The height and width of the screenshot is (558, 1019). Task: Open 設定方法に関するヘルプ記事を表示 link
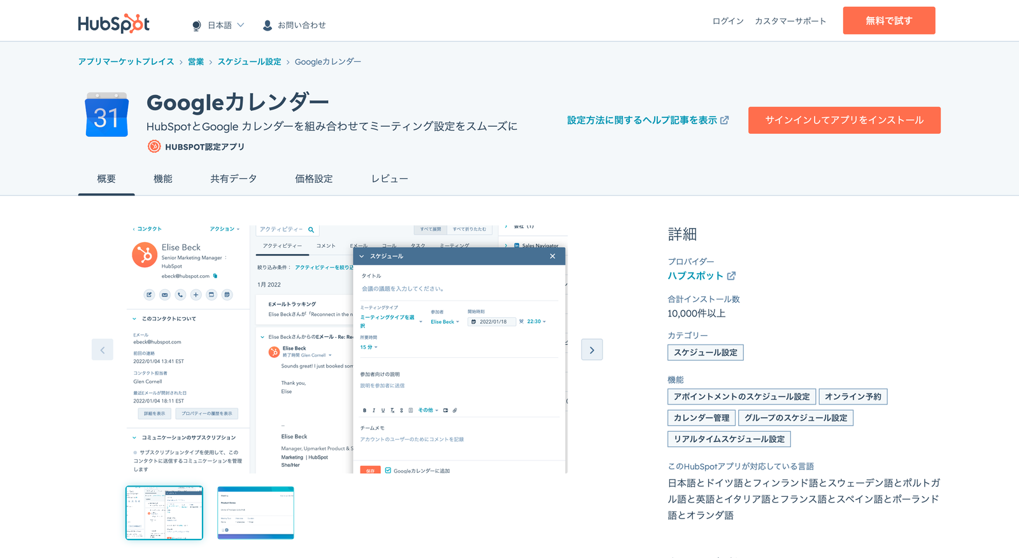coord(642,120)
